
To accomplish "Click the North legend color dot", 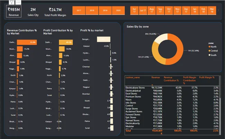I will (x=209, y=47).
